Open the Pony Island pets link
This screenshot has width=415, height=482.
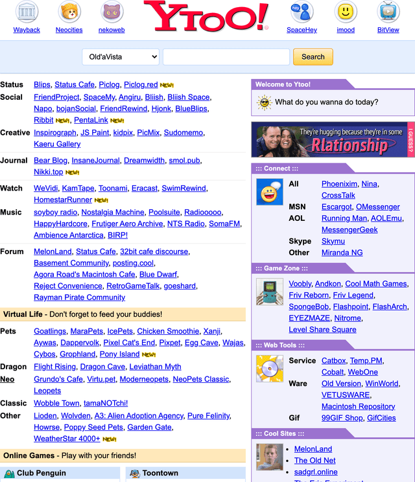(120, 354)
